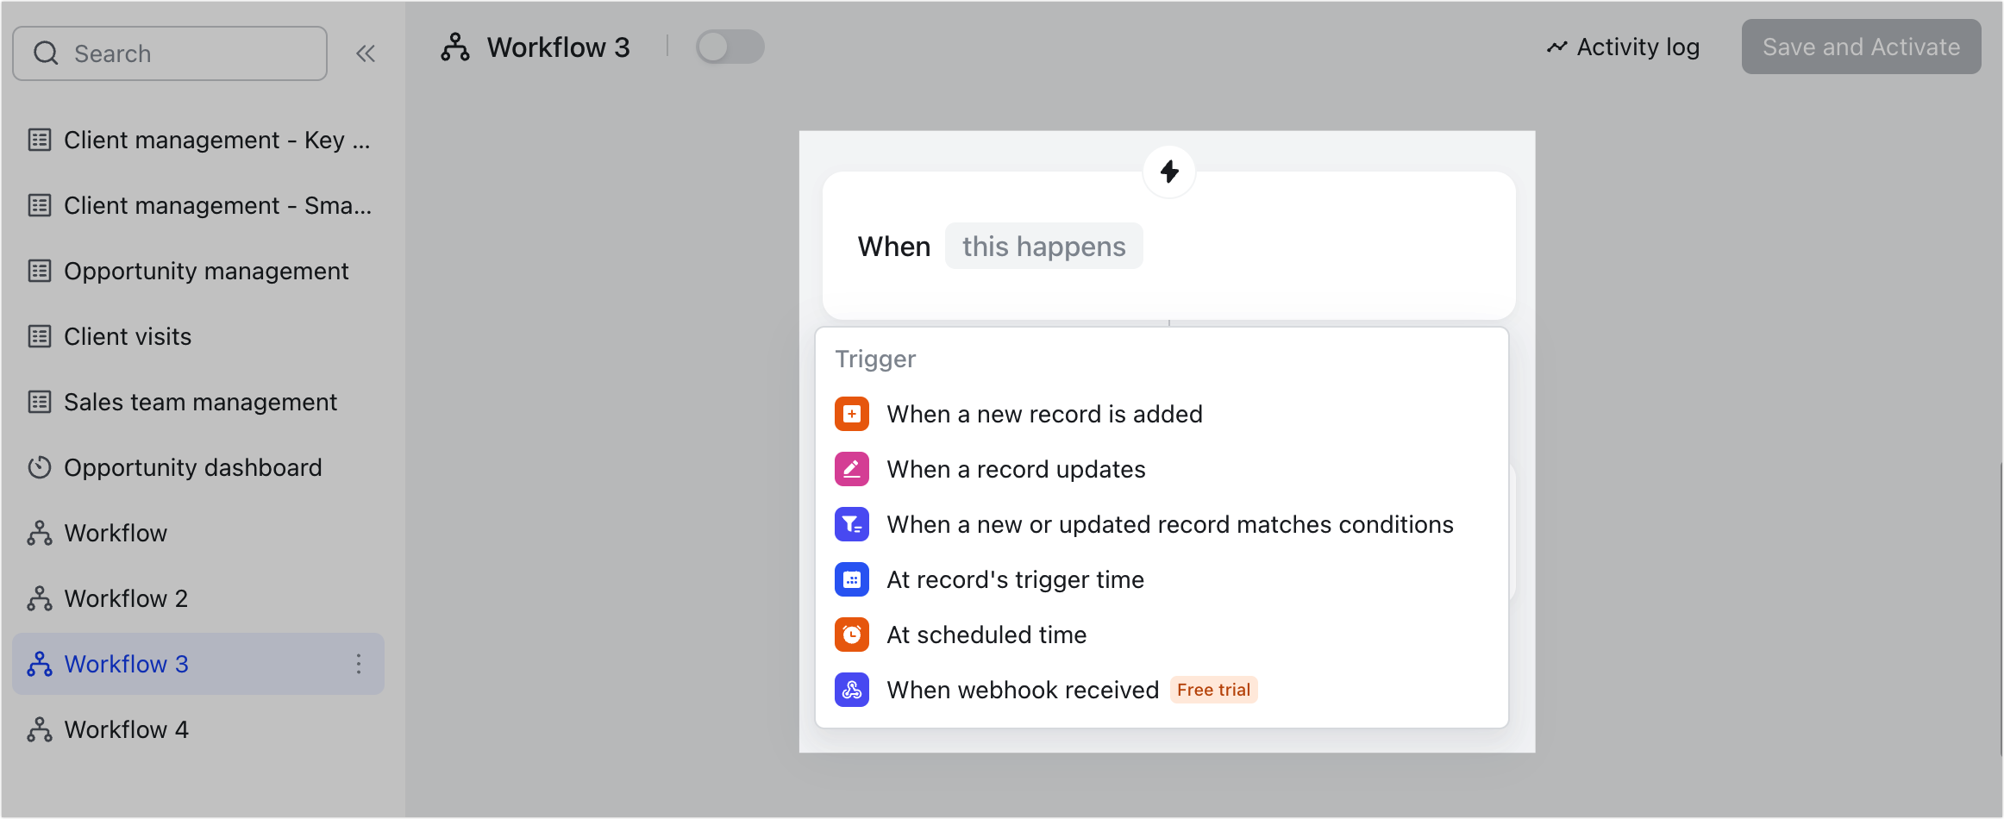This screenshot has width=2004, height=819.
Task: Open the Activity log
Action: [x=1622, y=47]
